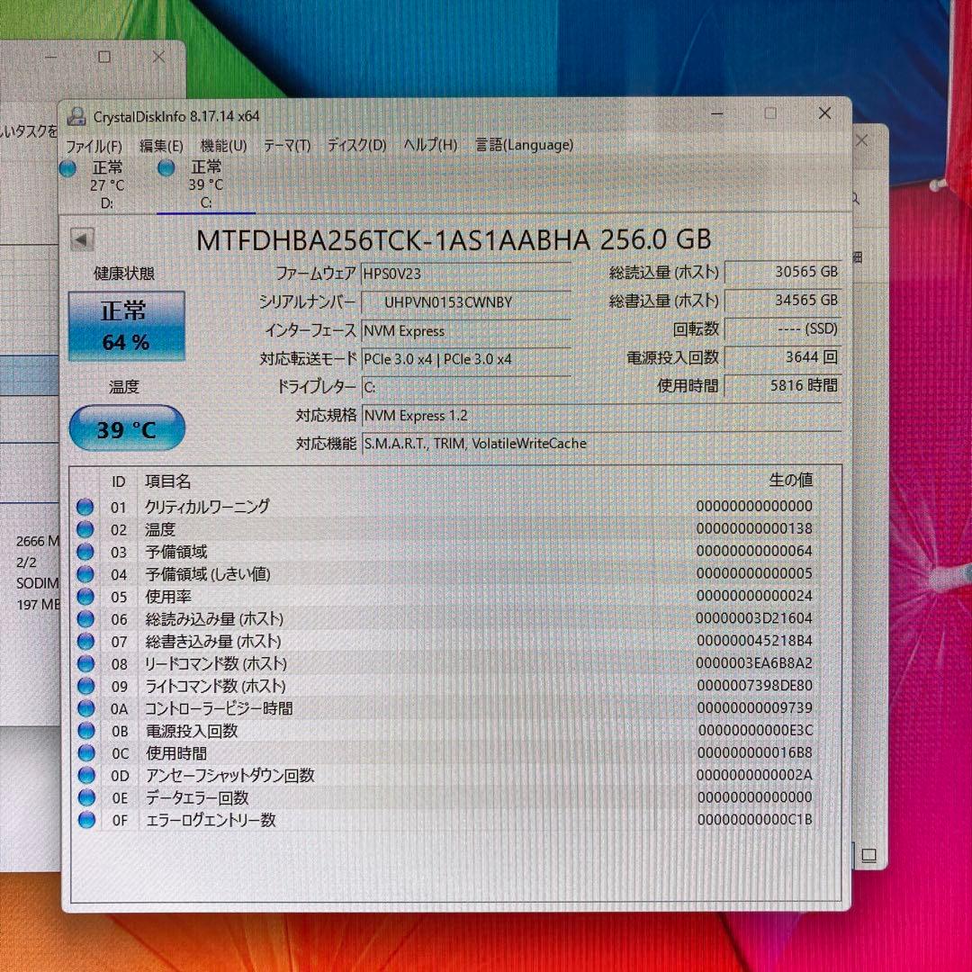Viewport: 972px width, 972px height.
Task: Click status orb for エラーログエントリー数 row
Action: pos(86,820)
